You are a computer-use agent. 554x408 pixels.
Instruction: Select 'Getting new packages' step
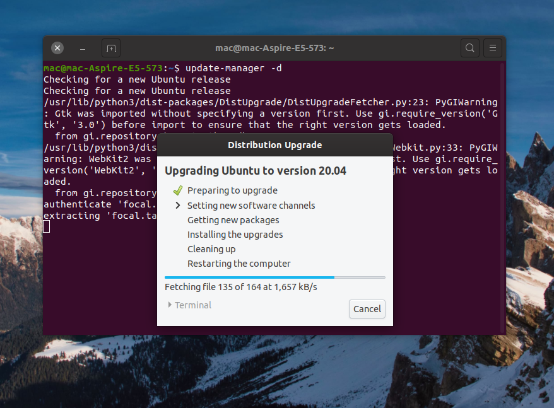(x=233, y=220)
